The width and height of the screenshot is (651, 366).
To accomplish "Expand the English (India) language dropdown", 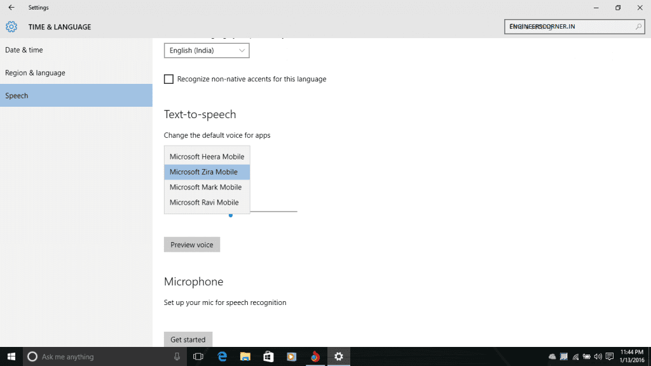I will (207, 50).
